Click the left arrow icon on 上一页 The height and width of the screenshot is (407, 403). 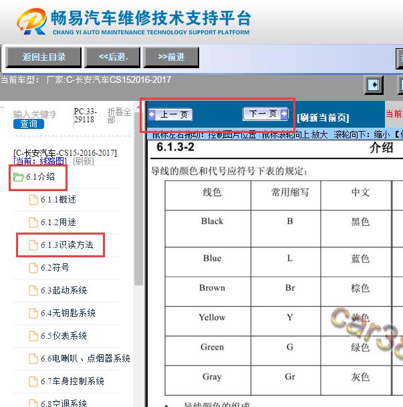[152, 114]
